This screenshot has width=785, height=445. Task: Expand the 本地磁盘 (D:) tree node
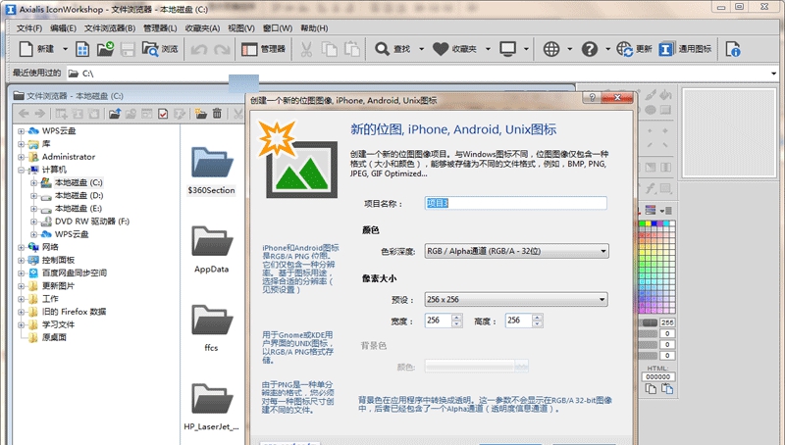(x=33, y=195)
